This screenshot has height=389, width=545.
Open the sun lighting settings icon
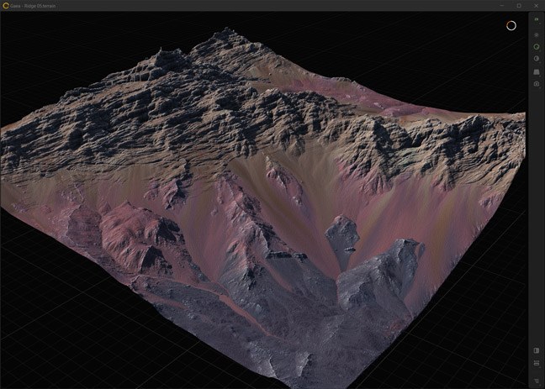click(x=537, y=34)
